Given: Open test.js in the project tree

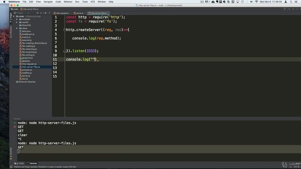Looking at the screenshot, I should tap(24, 79).
